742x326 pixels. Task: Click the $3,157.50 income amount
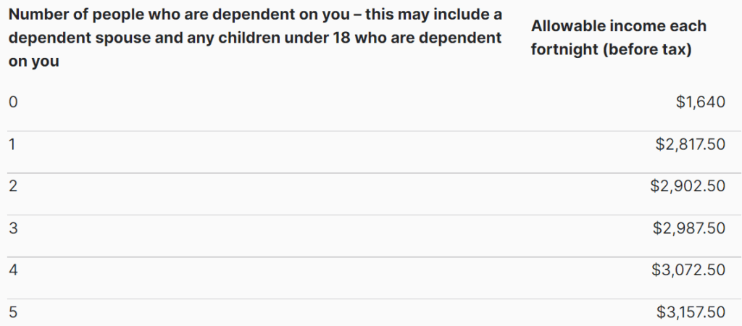click(691, 312)
